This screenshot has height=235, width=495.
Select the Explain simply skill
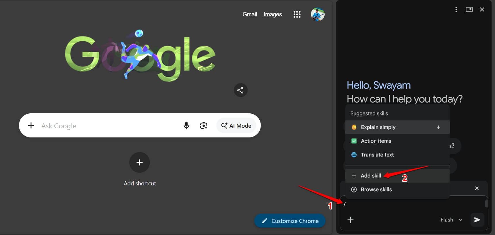pos(397,127)
